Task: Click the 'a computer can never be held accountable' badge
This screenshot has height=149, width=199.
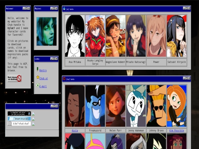Action: [x=19, y=113]
